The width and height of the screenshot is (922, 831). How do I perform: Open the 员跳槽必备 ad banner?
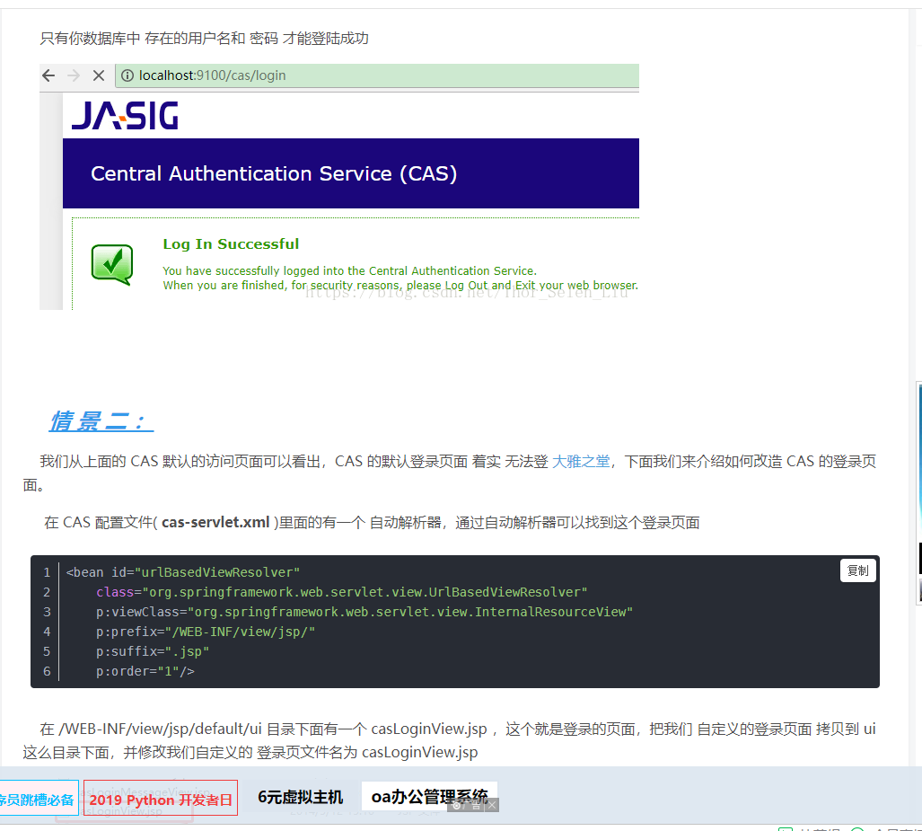pyautogui.click(x=37, y=798)
